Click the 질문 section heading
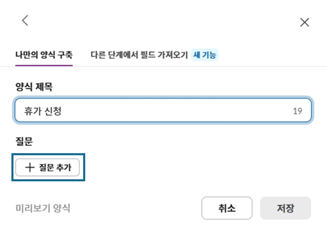This screenshot has height=231, width=327. point(24,142)
